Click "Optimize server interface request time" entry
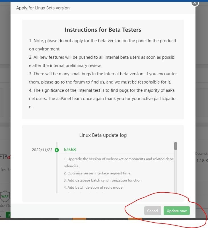 [x=97, y=173]
